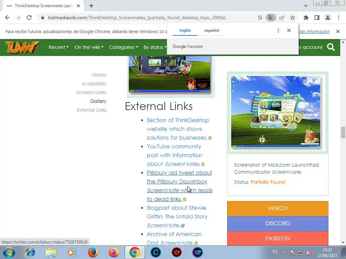Open the Chrome taskbar icon
This screenshot has width=346, height=259.
click(x=134, y=252)
